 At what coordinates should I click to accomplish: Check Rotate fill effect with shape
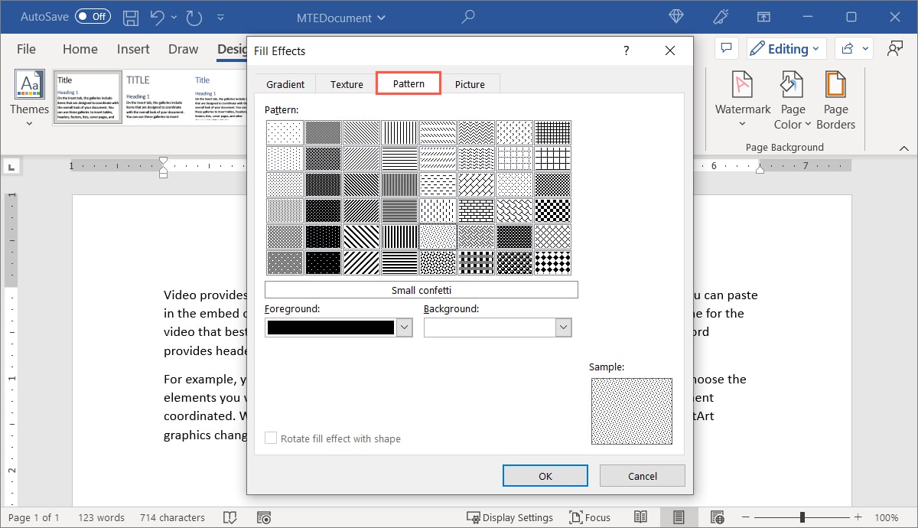[271, 438]
